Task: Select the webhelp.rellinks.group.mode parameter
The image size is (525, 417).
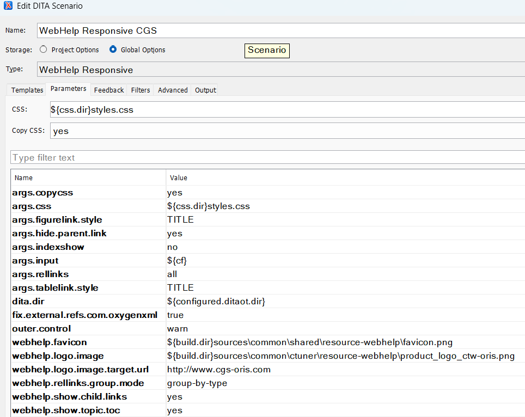Action: pyautogui.click(x=78, y=383)
